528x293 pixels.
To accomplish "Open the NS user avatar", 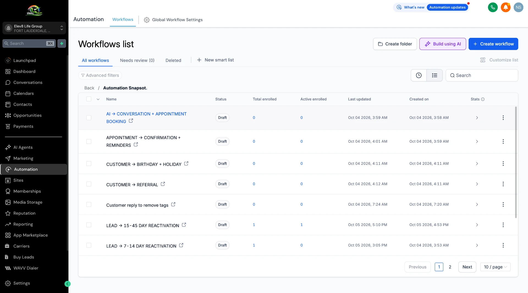I will click(x=518, y=7).
